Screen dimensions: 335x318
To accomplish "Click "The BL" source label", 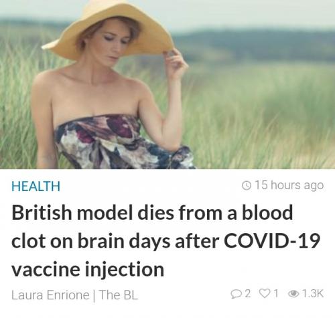I will pyautogui.click(x=119, y=295).
